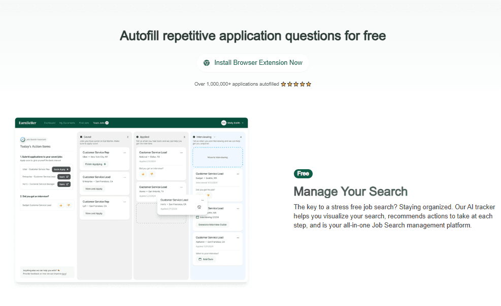This screenshot has height=306, width=501.
Task: Click thumbs up for Budget Customer Service Lead
Action: pos(60,205)
